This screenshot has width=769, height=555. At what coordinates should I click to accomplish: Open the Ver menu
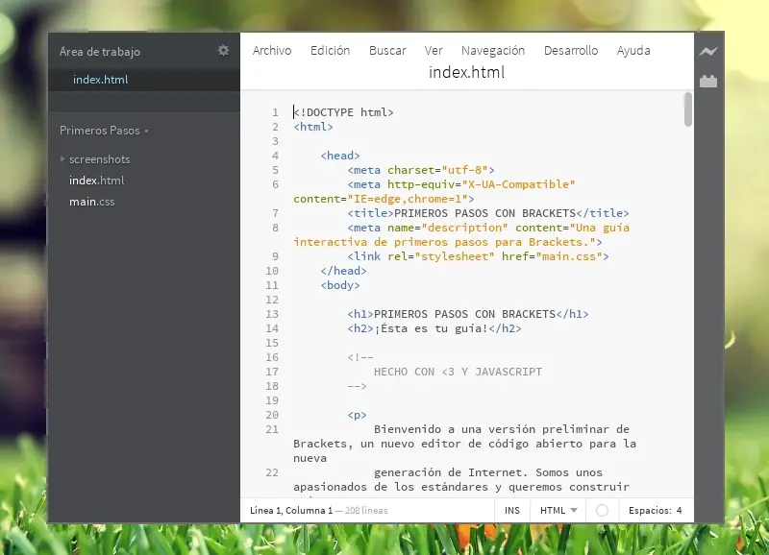coord(434,51)
